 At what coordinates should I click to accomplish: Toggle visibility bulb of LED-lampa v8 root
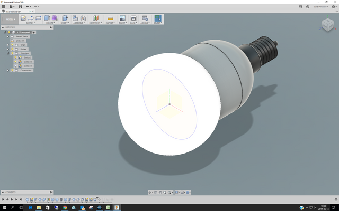click(x=9, y=32)
